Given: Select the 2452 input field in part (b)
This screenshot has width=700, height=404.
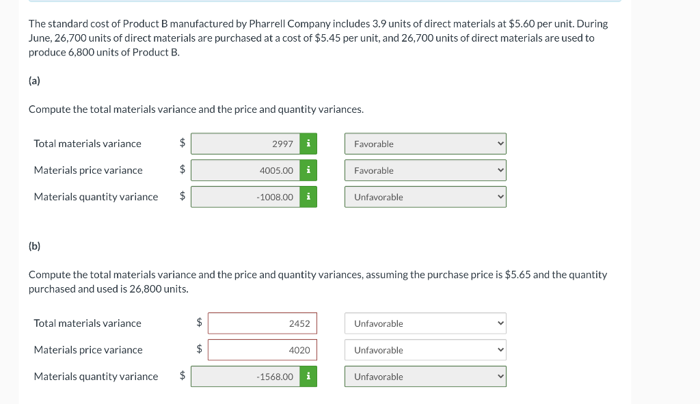Looking at the screenshot, I should 262,323.
